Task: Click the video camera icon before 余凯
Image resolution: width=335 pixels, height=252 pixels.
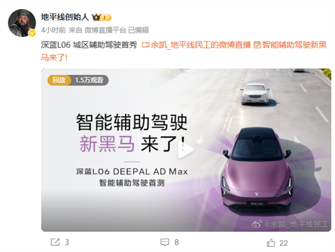Action: tap(146, 45)
